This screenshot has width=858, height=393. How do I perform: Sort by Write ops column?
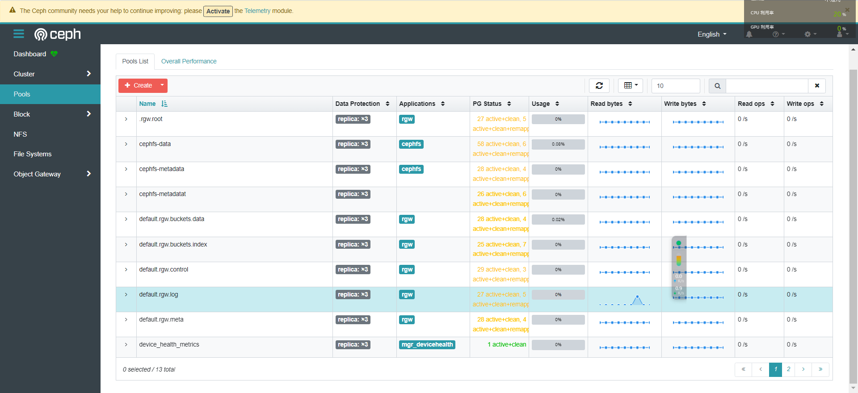pyautogui.click(x=805, y=104)
